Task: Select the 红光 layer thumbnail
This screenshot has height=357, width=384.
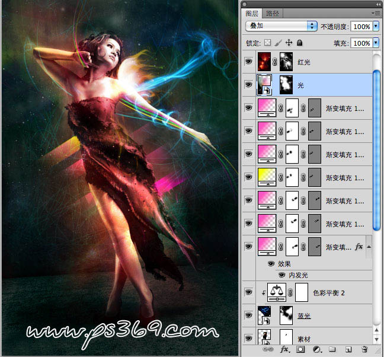Action: 264,62
